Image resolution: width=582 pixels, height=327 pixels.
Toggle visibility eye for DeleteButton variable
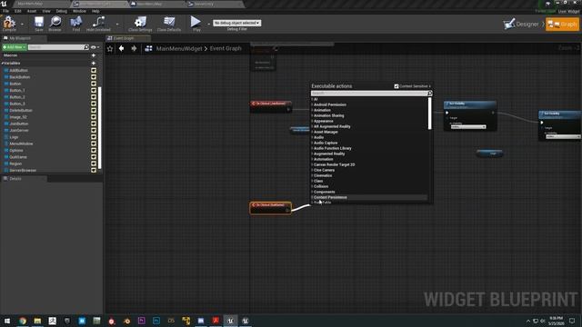[x=94, y=110]
